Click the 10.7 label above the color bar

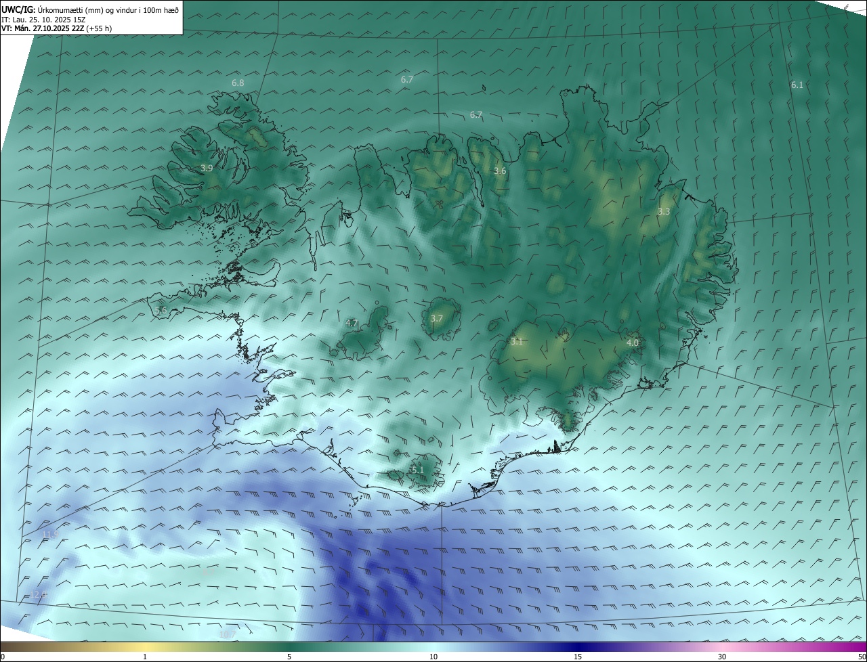(x=228, y=634)
